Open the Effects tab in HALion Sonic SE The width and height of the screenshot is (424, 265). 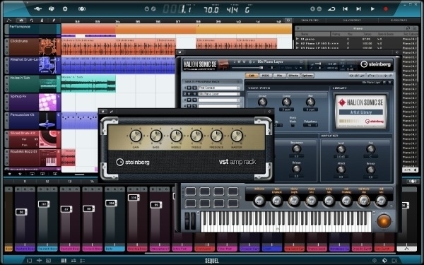point(293,76)
